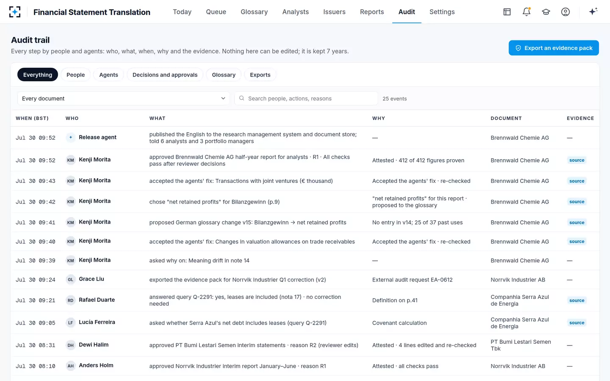This screenshot has height=381, width=610.
Task: Filter by Everything
Action: tap(38, 75)
